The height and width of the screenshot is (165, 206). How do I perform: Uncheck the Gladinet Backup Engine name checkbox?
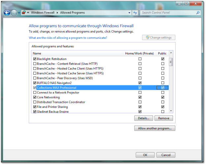pos(35,112)
